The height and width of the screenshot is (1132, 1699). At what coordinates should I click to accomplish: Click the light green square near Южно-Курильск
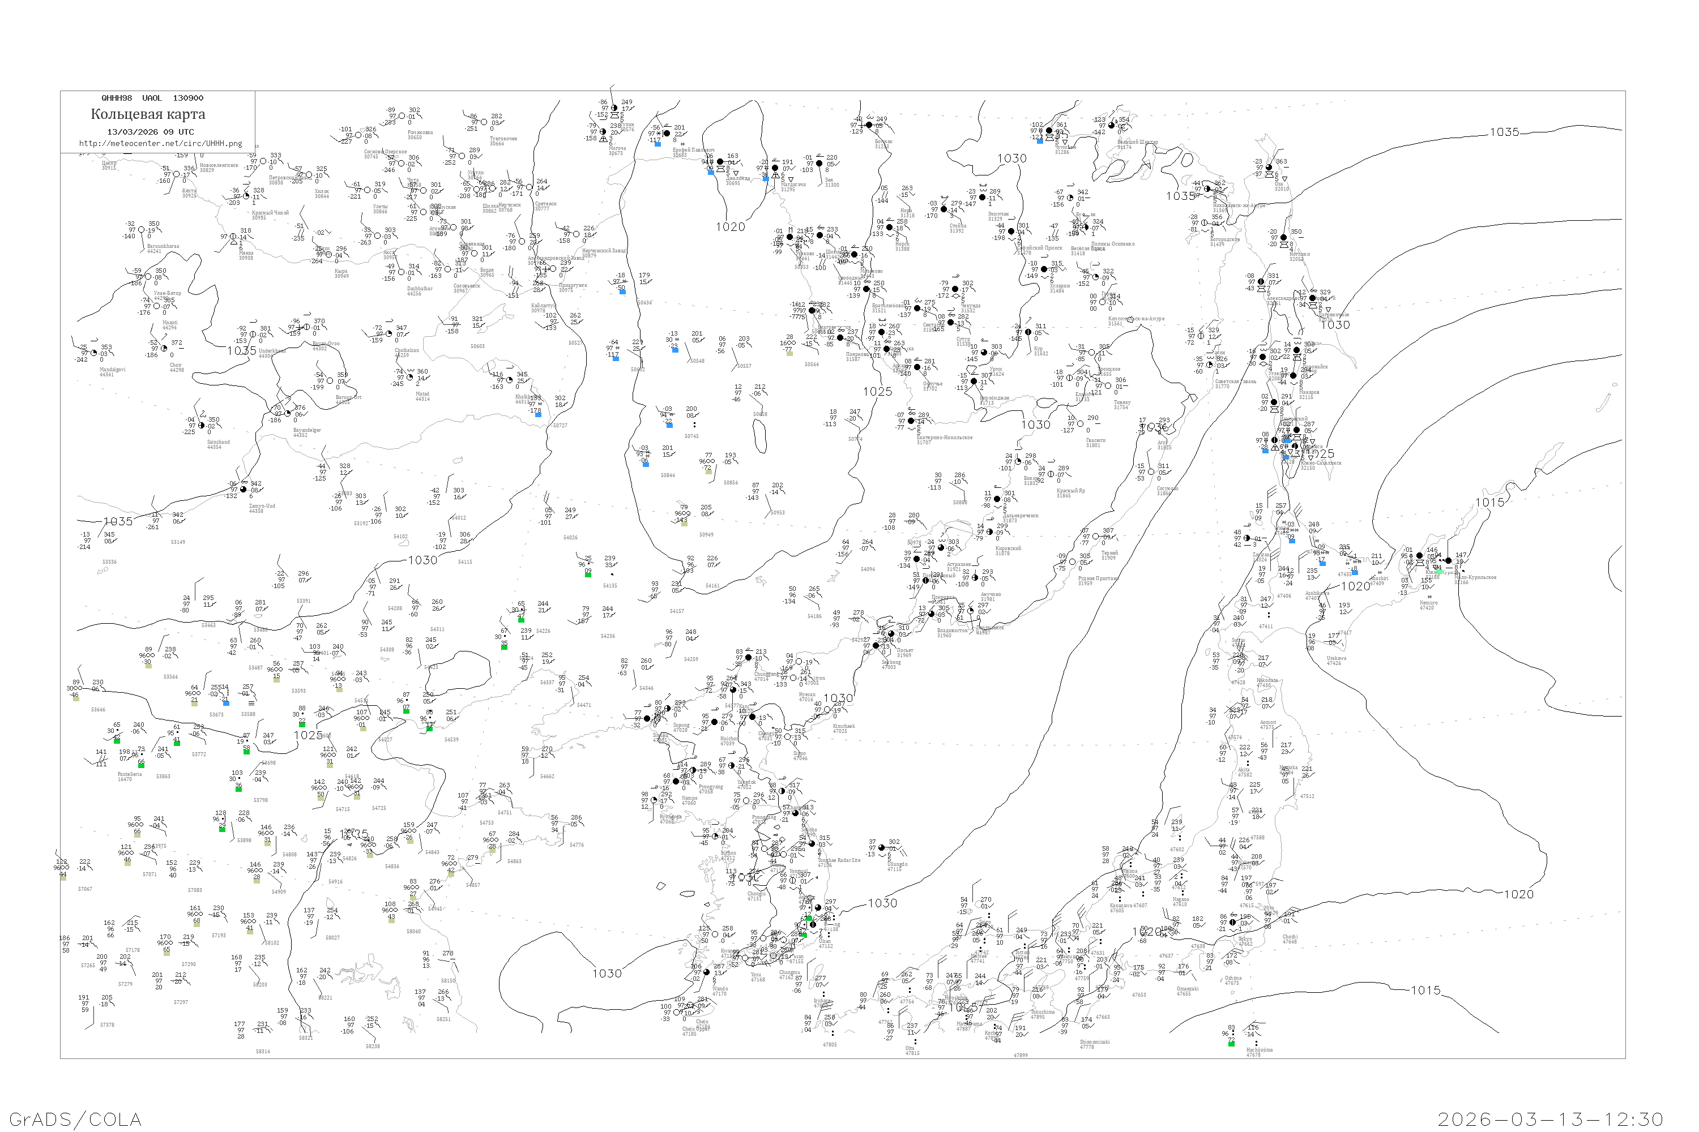[x=1440, y=572]
